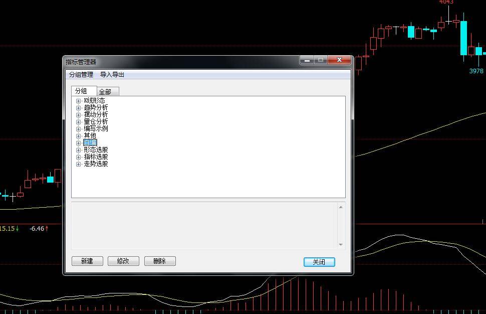Select the 指标选股 tree item

tap(96, 156)
